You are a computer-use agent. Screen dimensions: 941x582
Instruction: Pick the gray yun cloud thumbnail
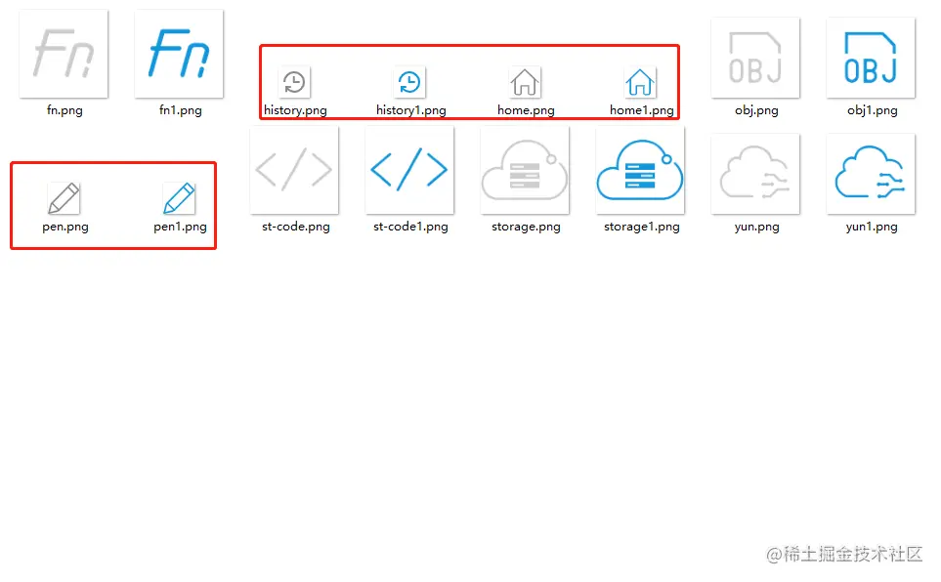click(x=755, y=174)
